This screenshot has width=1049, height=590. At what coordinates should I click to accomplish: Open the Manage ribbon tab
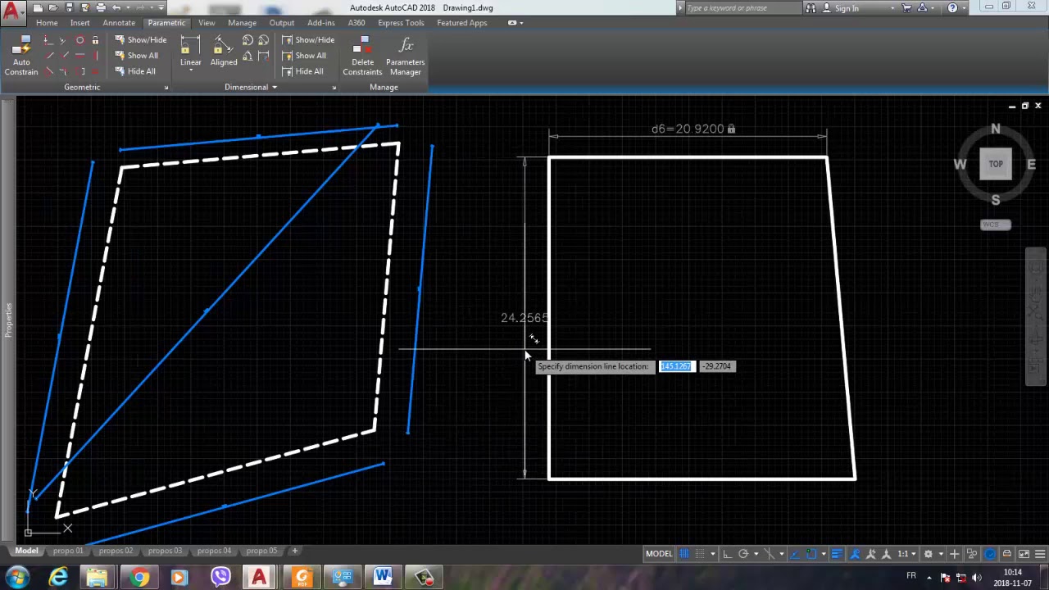point(242,23)
